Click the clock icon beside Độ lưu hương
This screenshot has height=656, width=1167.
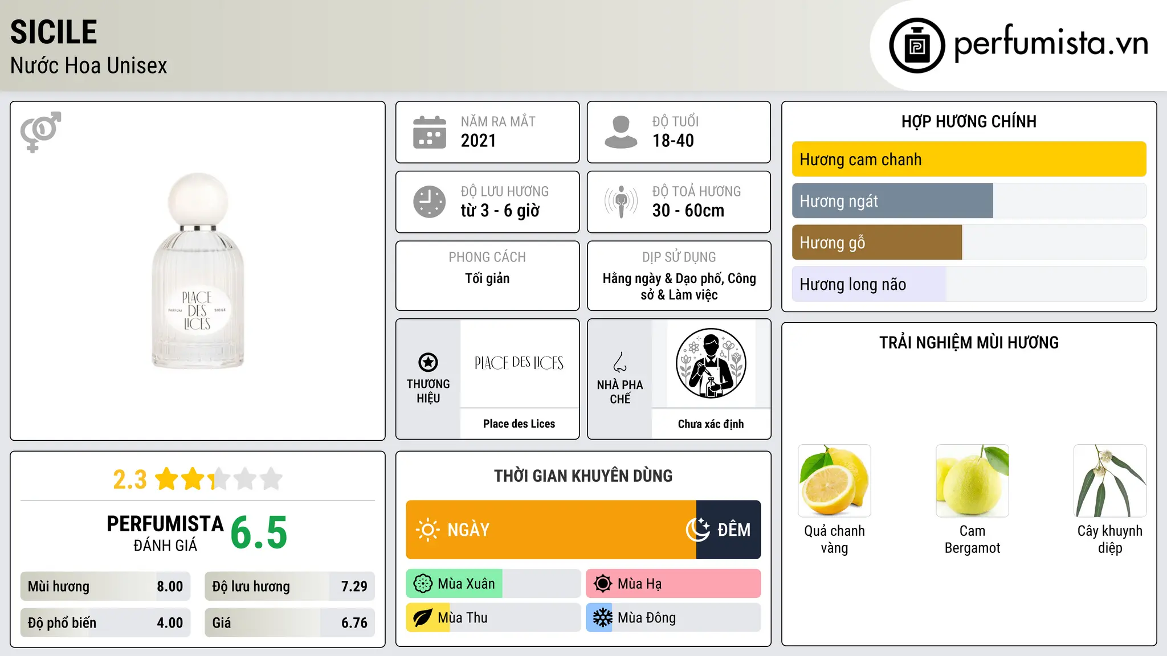430,202
